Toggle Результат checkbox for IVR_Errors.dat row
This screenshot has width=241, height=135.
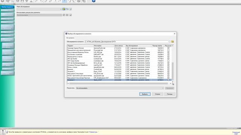168,73
